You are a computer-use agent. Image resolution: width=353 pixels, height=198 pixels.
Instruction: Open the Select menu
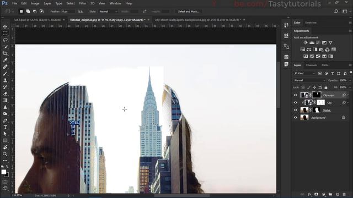click(71, 3)
